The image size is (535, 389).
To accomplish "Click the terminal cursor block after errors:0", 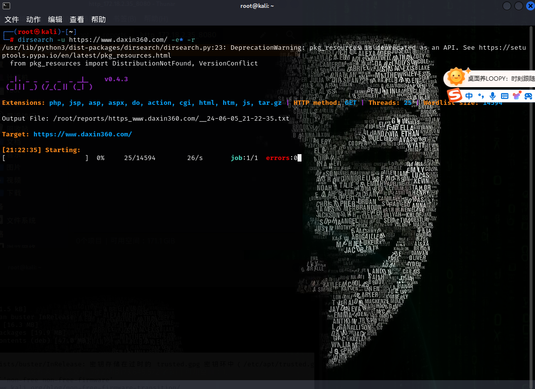I will [x=299, y=158].
